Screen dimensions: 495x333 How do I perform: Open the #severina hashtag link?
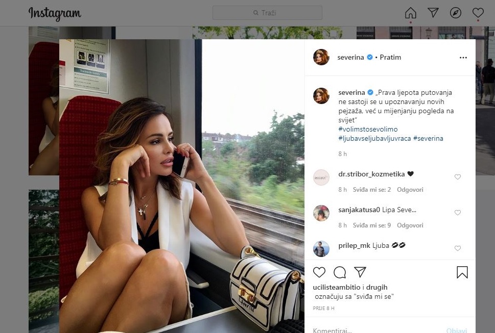tap(428, 138)
